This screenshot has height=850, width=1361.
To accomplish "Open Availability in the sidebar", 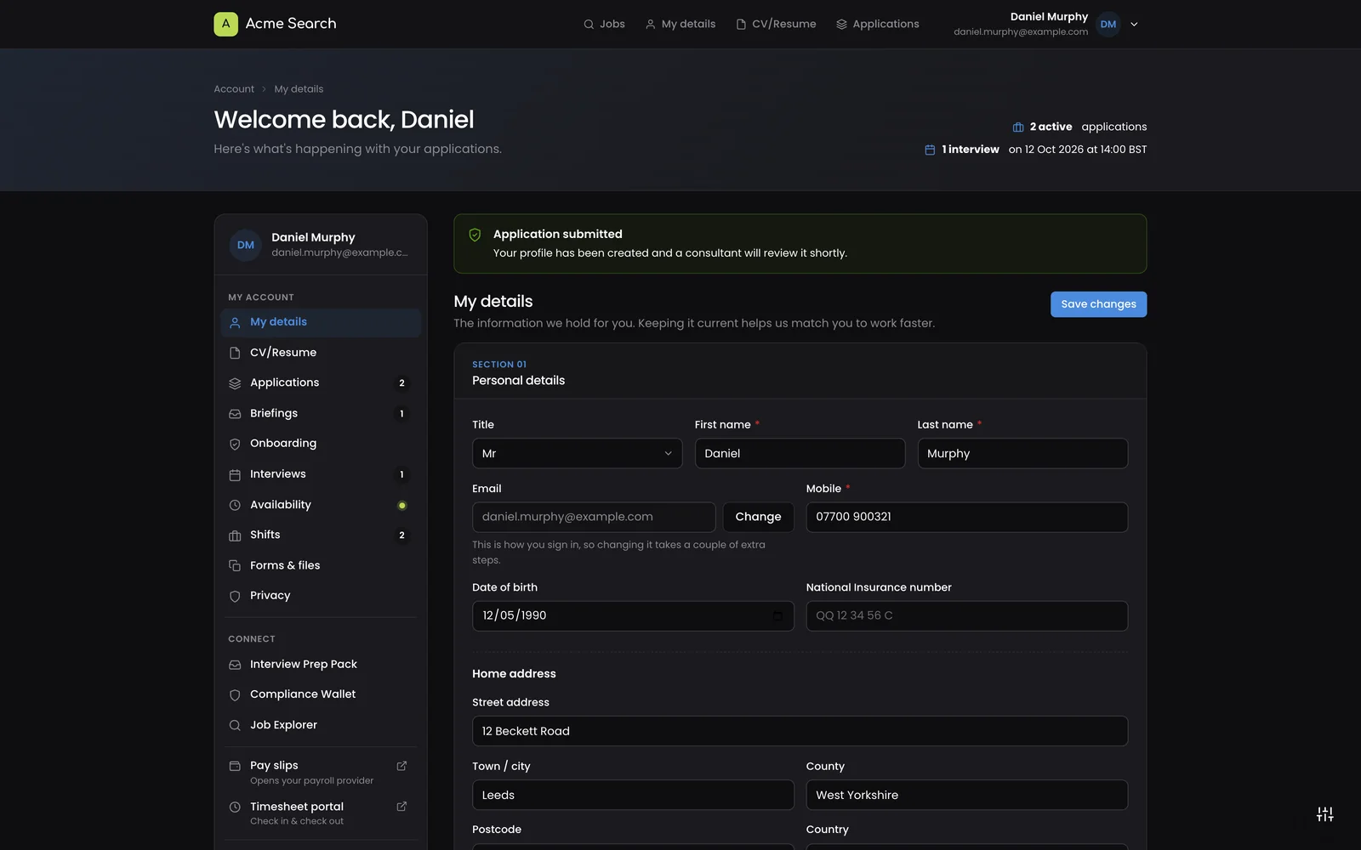I will 321,505.
